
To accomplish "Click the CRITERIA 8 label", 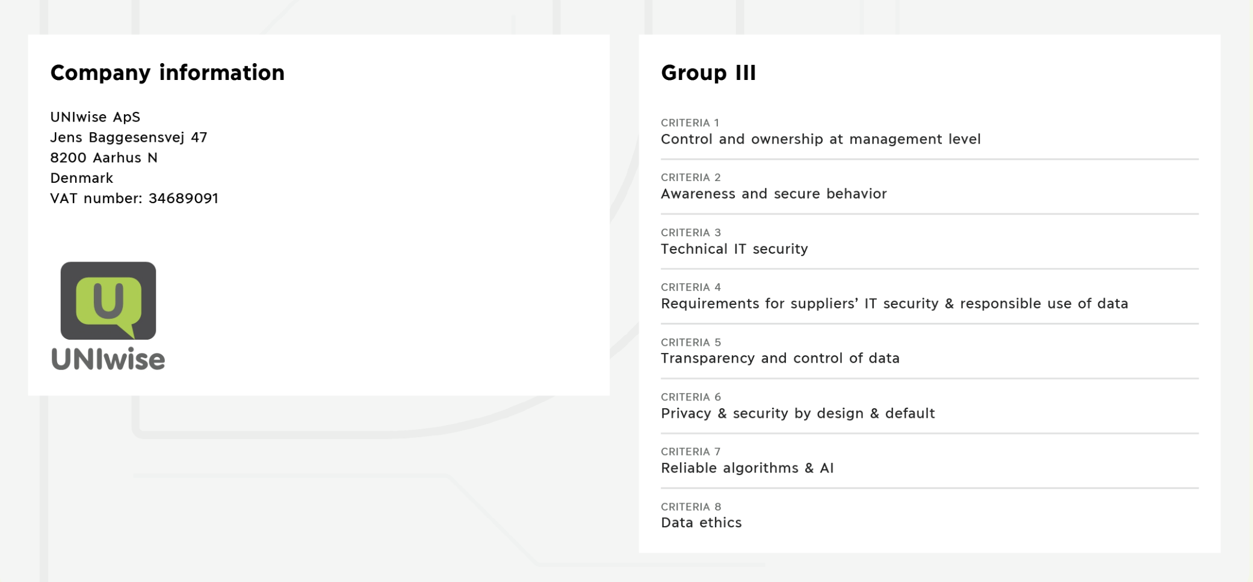I will coord(690,507).
